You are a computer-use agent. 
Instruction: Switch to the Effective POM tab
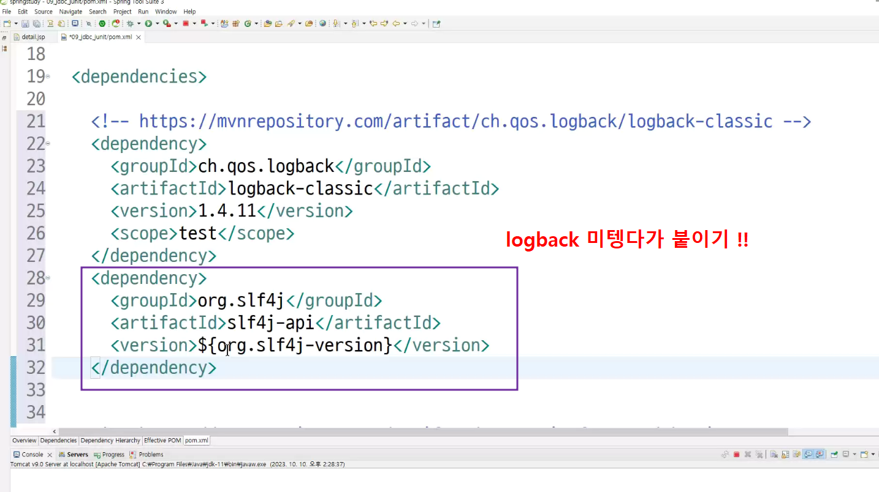tap(162, 440)
